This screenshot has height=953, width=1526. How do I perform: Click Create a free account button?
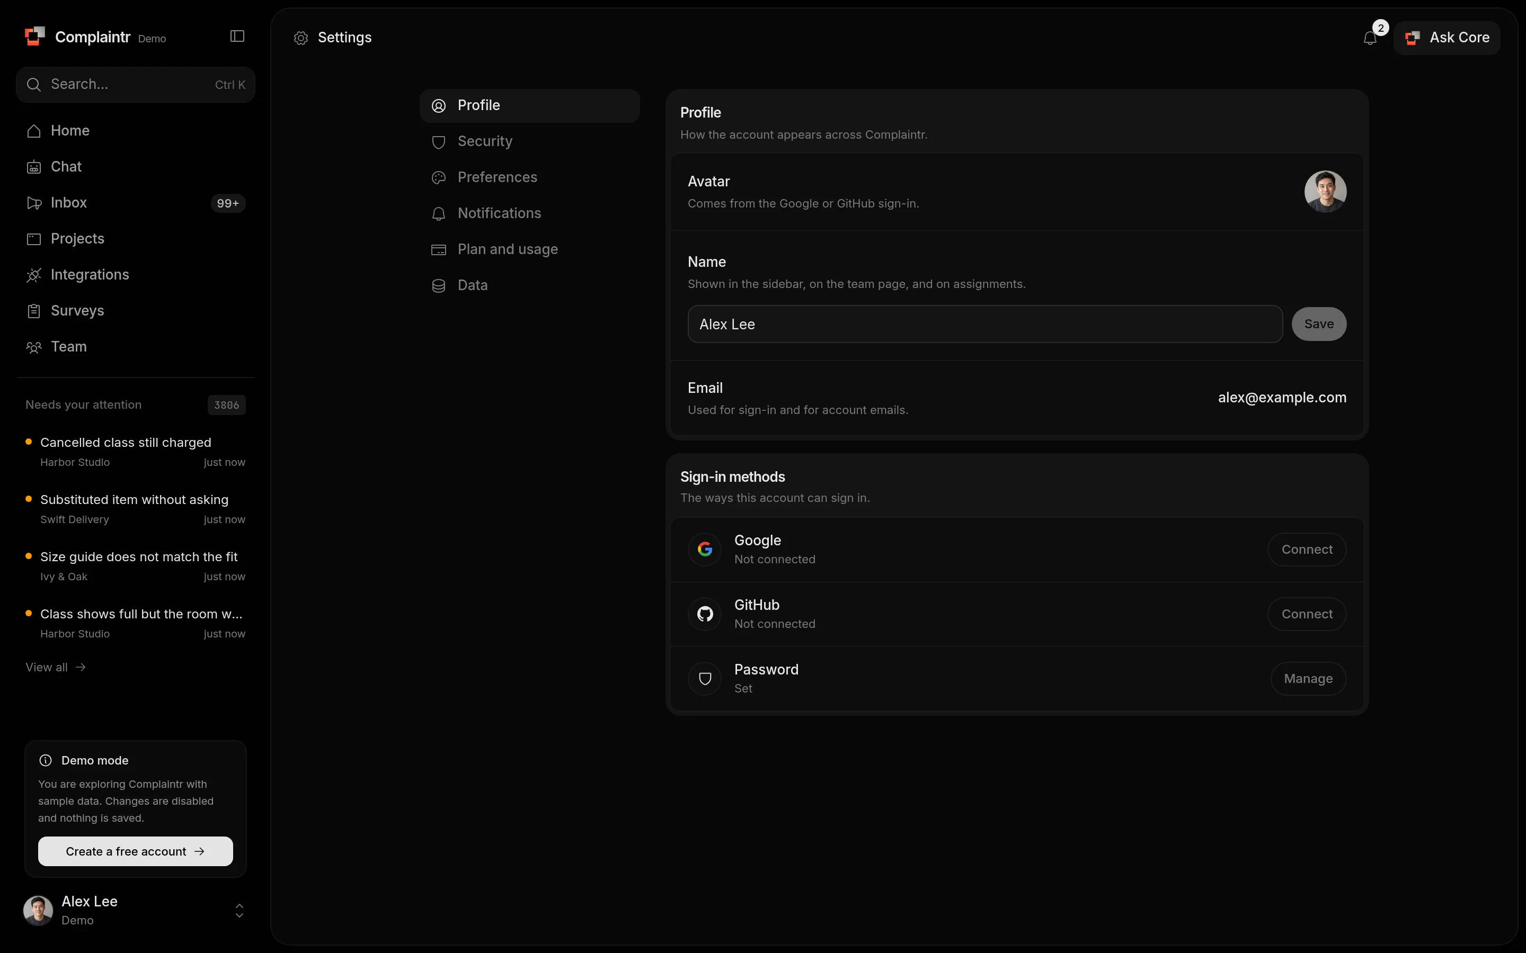click(136, 851)
